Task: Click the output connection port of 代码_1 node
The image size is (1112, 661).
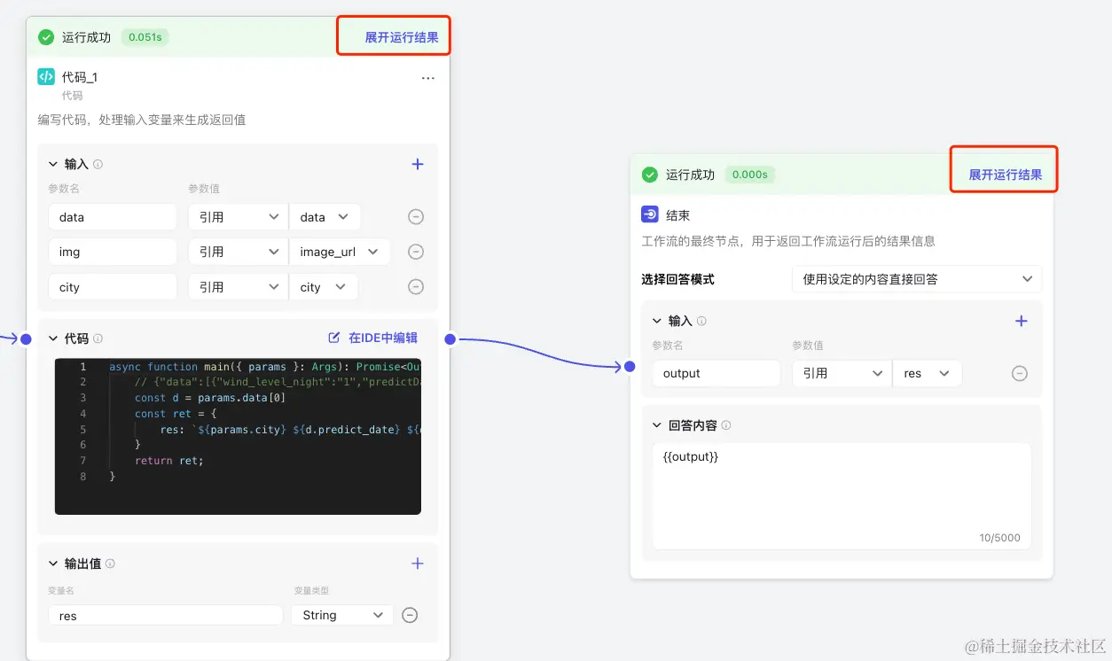Action: pos(450,338)
